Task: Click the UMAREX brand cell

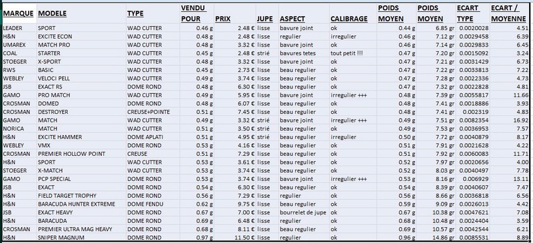Action: [19, 45]
